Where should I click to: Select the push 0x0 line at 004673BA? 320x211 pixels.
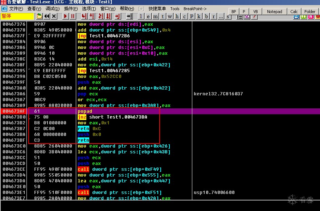coord(89,135)
